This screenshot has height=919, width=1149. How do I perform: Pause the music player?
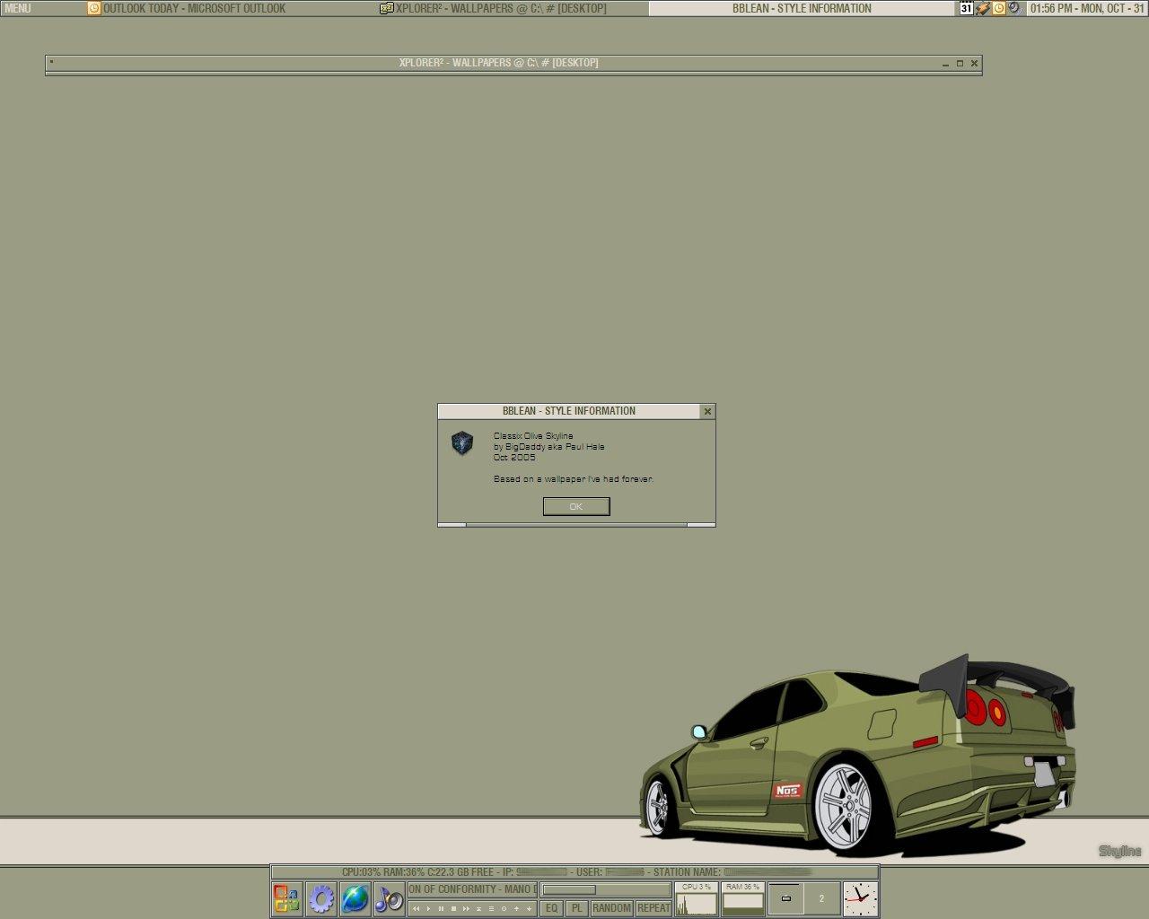(x=441, y=908)
